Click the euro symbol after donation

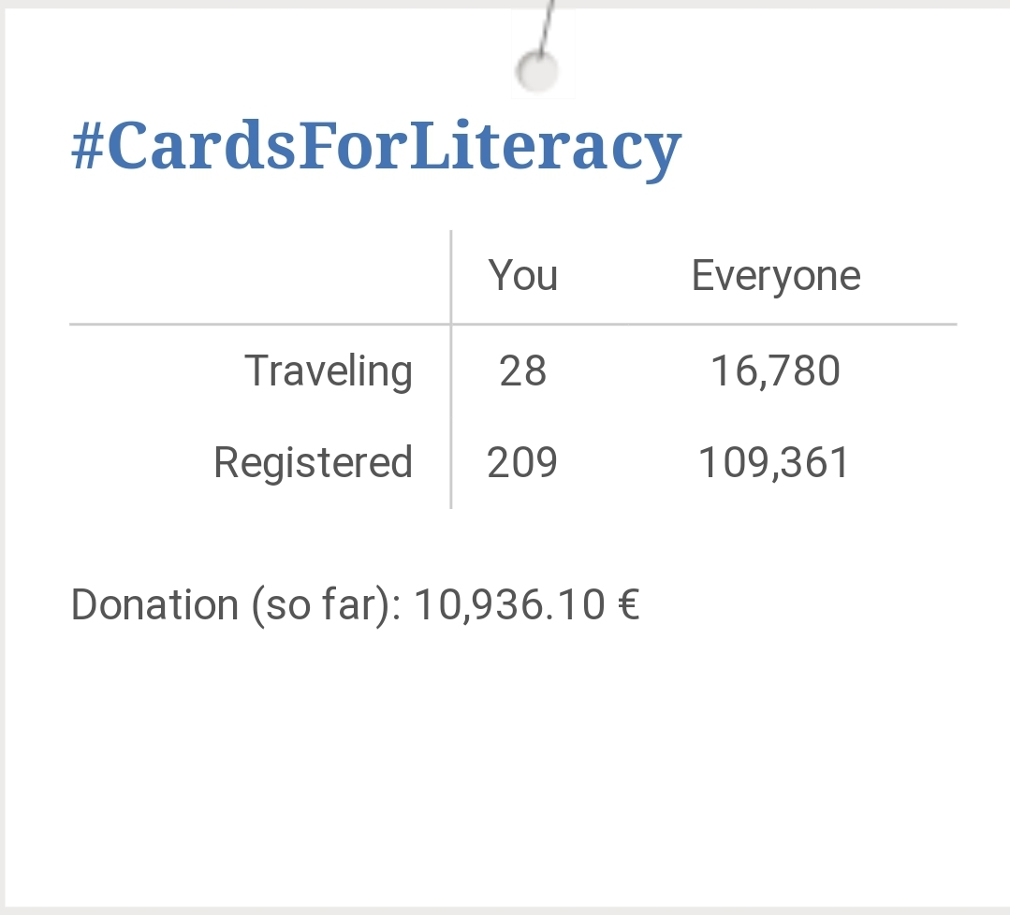tap(628, 604)
